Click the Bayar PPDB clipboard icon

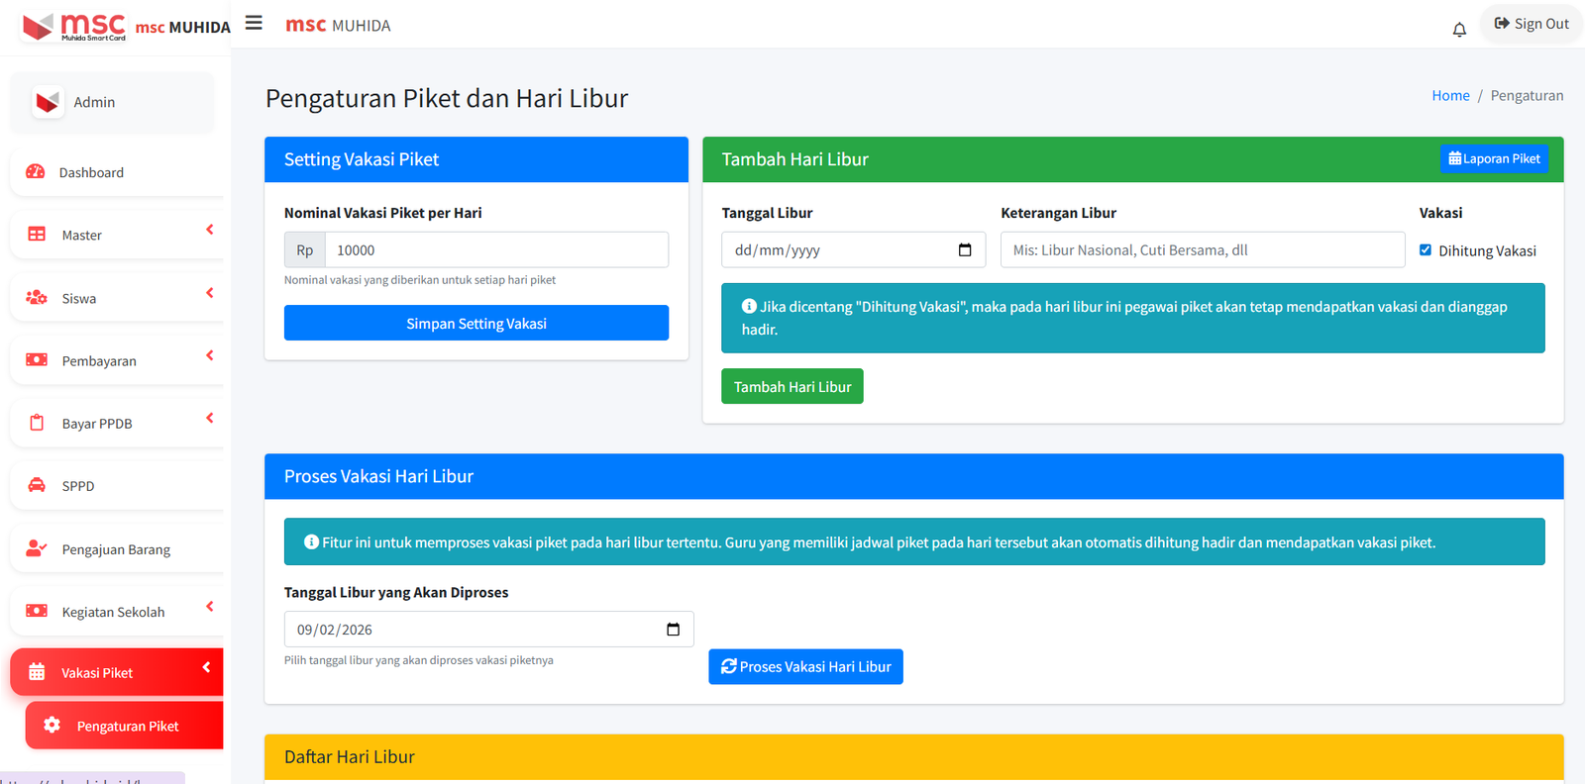[37, 423]
